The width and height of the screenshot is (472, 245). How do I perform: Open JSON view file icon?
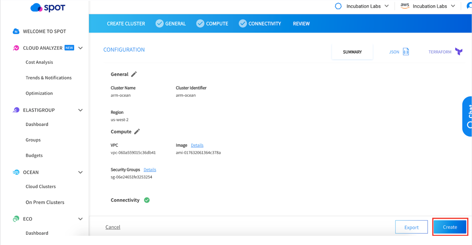click(406, 52)
